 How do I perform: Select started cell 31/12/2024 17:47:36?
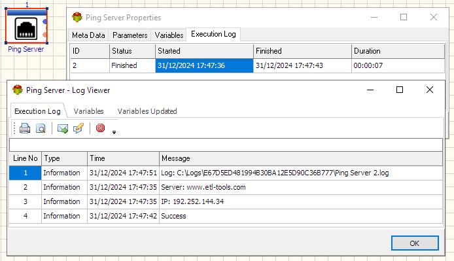point(204,65)
